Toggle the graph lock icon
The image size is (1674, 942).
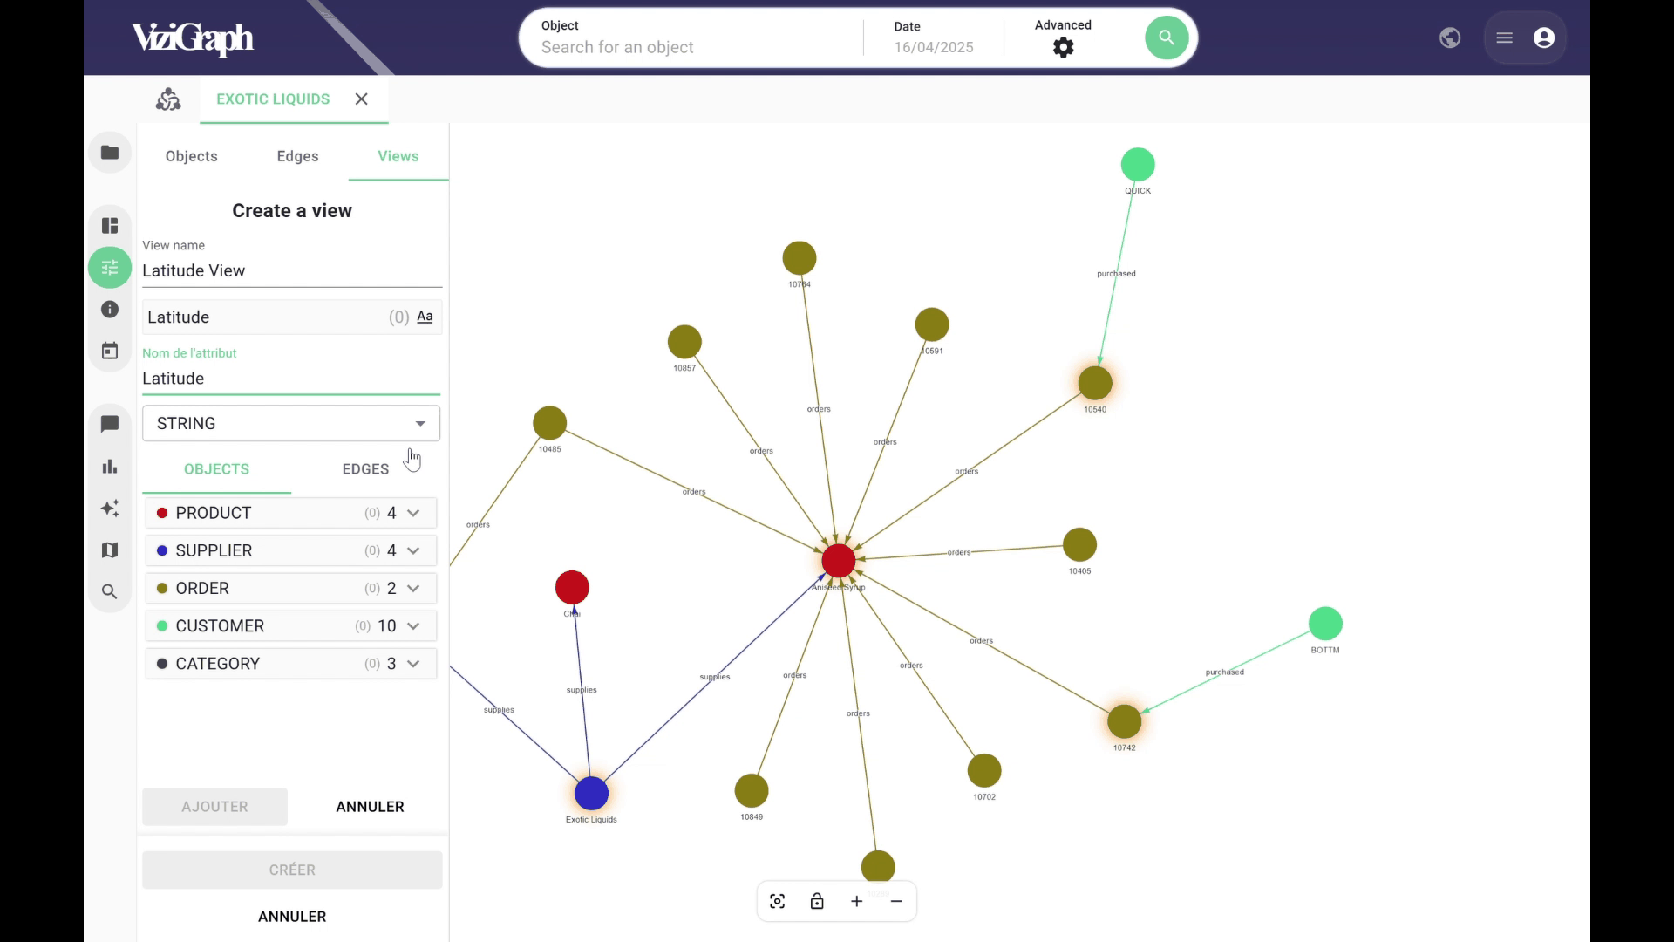[817, 901]
